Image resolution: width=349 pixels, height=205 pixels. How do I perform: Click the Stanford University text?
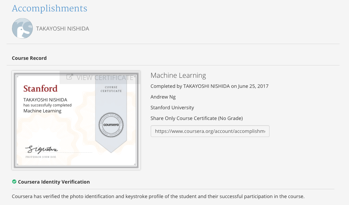[172, 108]
